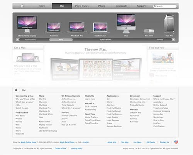Screen dimensions: 193x155
Task: Open the Support tab
Action: pos(141,6)
